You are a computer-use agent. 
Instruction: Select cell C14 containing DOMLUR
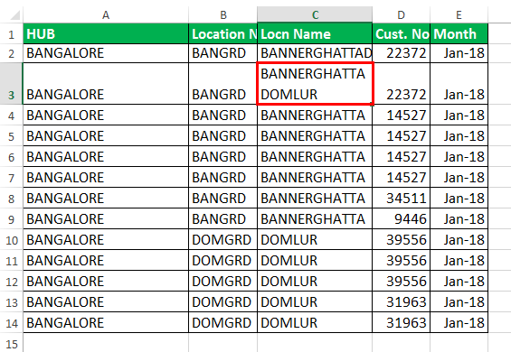[315, 322]
